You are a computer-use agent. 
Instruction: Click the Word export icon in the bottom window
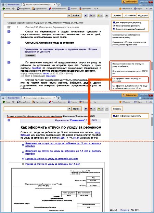click(86, 109)
